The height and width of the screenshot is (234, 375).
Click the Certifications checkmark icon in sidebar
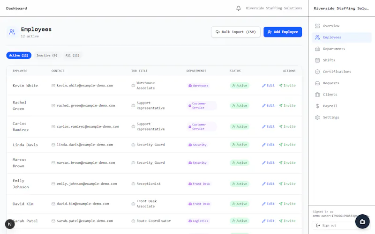pyautogui.click(x=317, y=72)
